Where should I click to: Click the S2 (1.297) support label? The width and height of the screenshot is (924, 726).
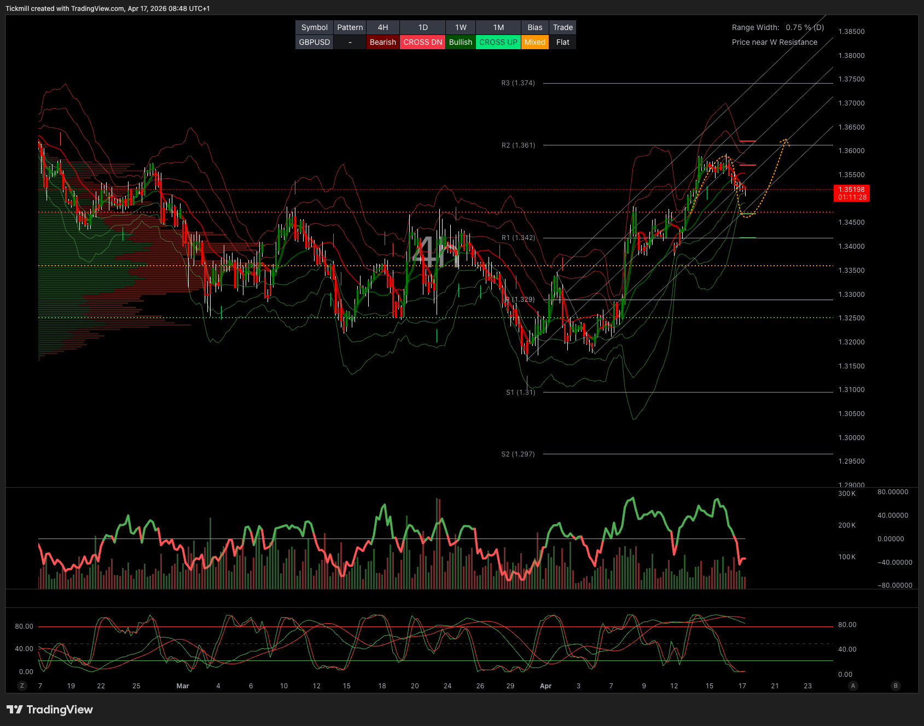click(x=518, y=454)
